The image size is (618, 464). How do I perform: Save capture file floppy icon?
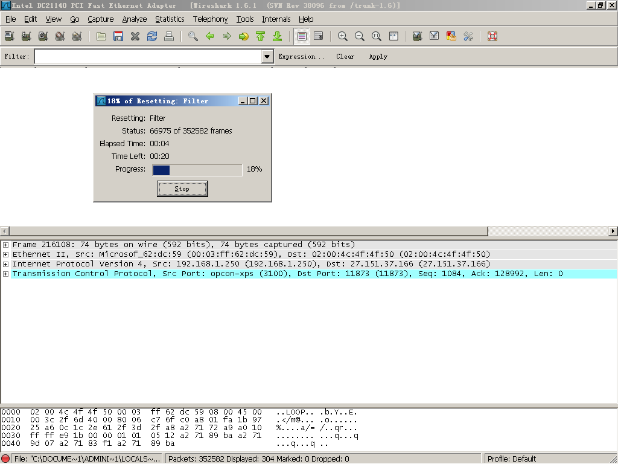point(118,36)
